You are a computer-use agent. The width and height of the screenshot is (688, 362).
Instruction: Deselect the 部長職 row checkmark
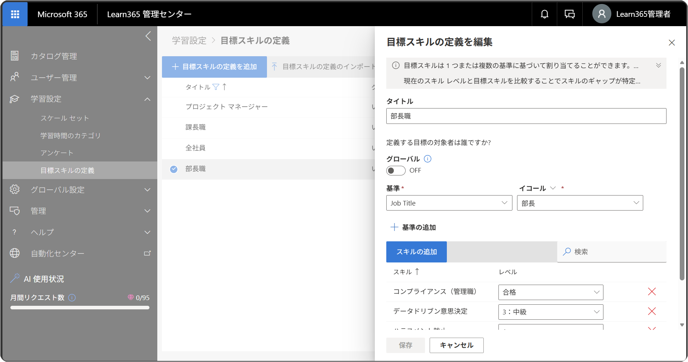(x=174, y=169)
